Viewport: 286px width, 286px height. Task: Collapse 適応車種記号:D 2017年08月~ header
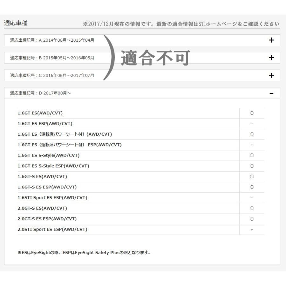point(39,93)
